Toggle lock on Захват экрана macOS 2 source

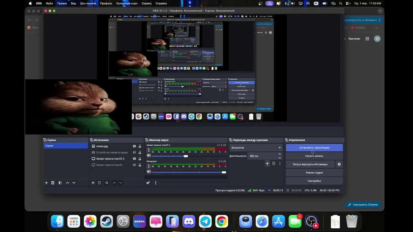tap(140, 159)
